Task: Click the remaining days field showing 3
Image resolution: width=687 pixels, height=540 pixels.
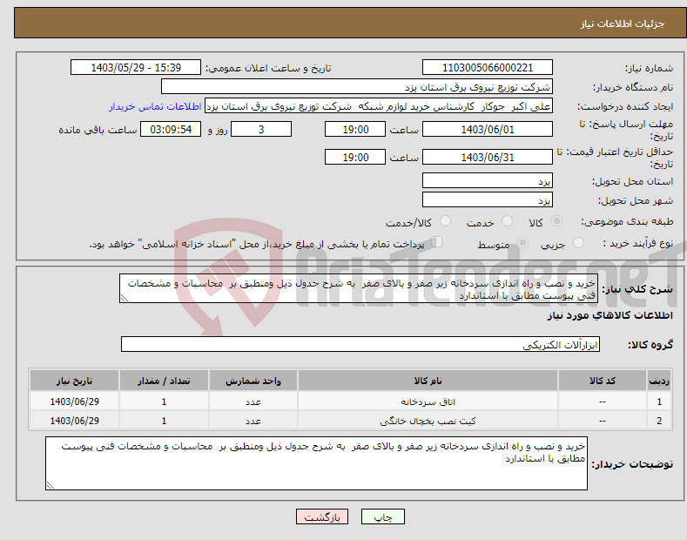Action: pyautogui.click(x=261, y=129)
